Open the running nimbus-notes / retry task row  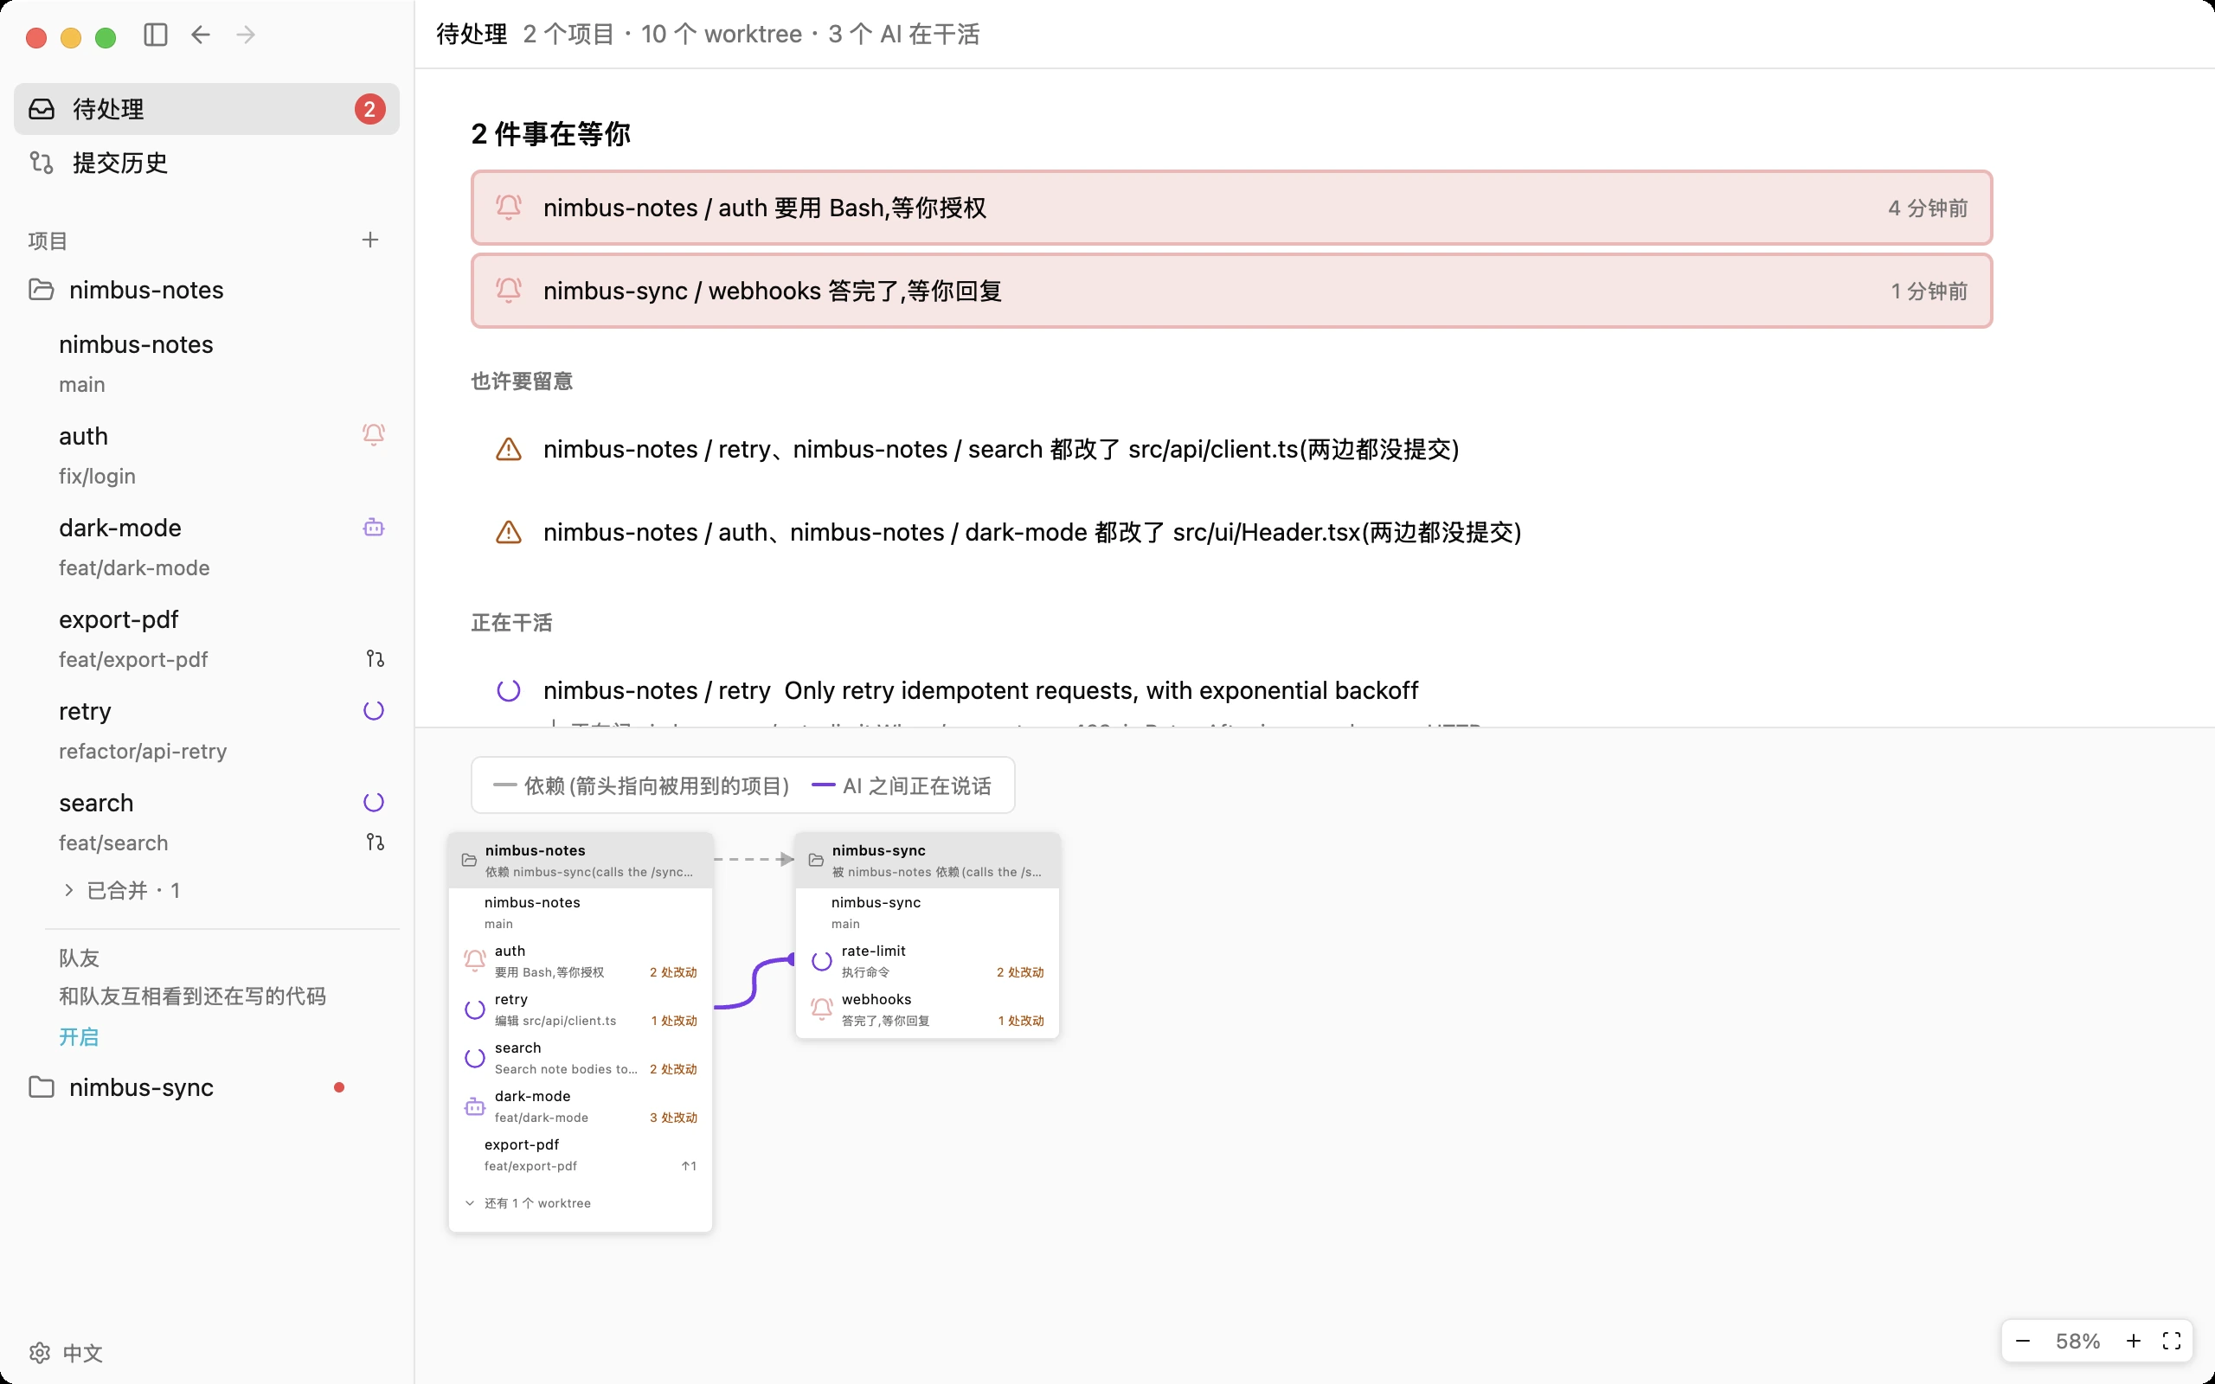pos(1232,690)
